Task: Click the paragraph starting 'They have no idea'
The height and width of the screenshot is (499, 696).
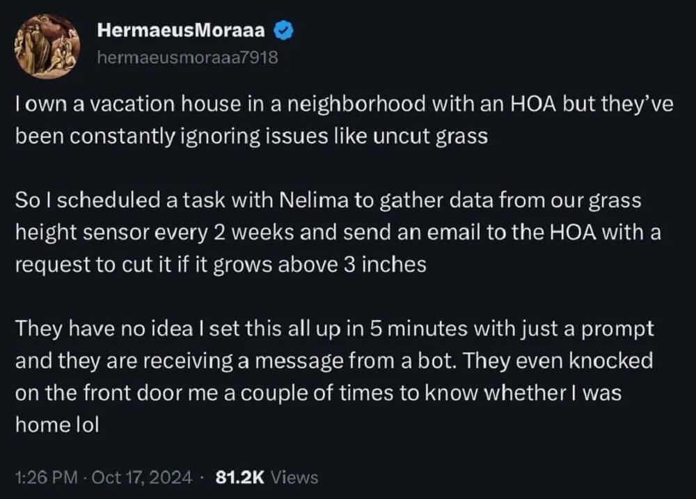Action: pos(335,377)
